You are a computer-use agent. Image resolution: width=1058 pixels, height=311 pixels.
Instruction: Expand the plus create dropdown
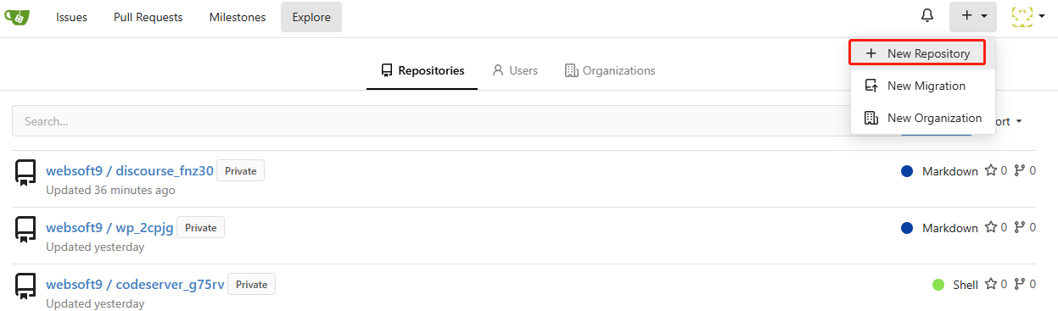[x=973, y=16]
